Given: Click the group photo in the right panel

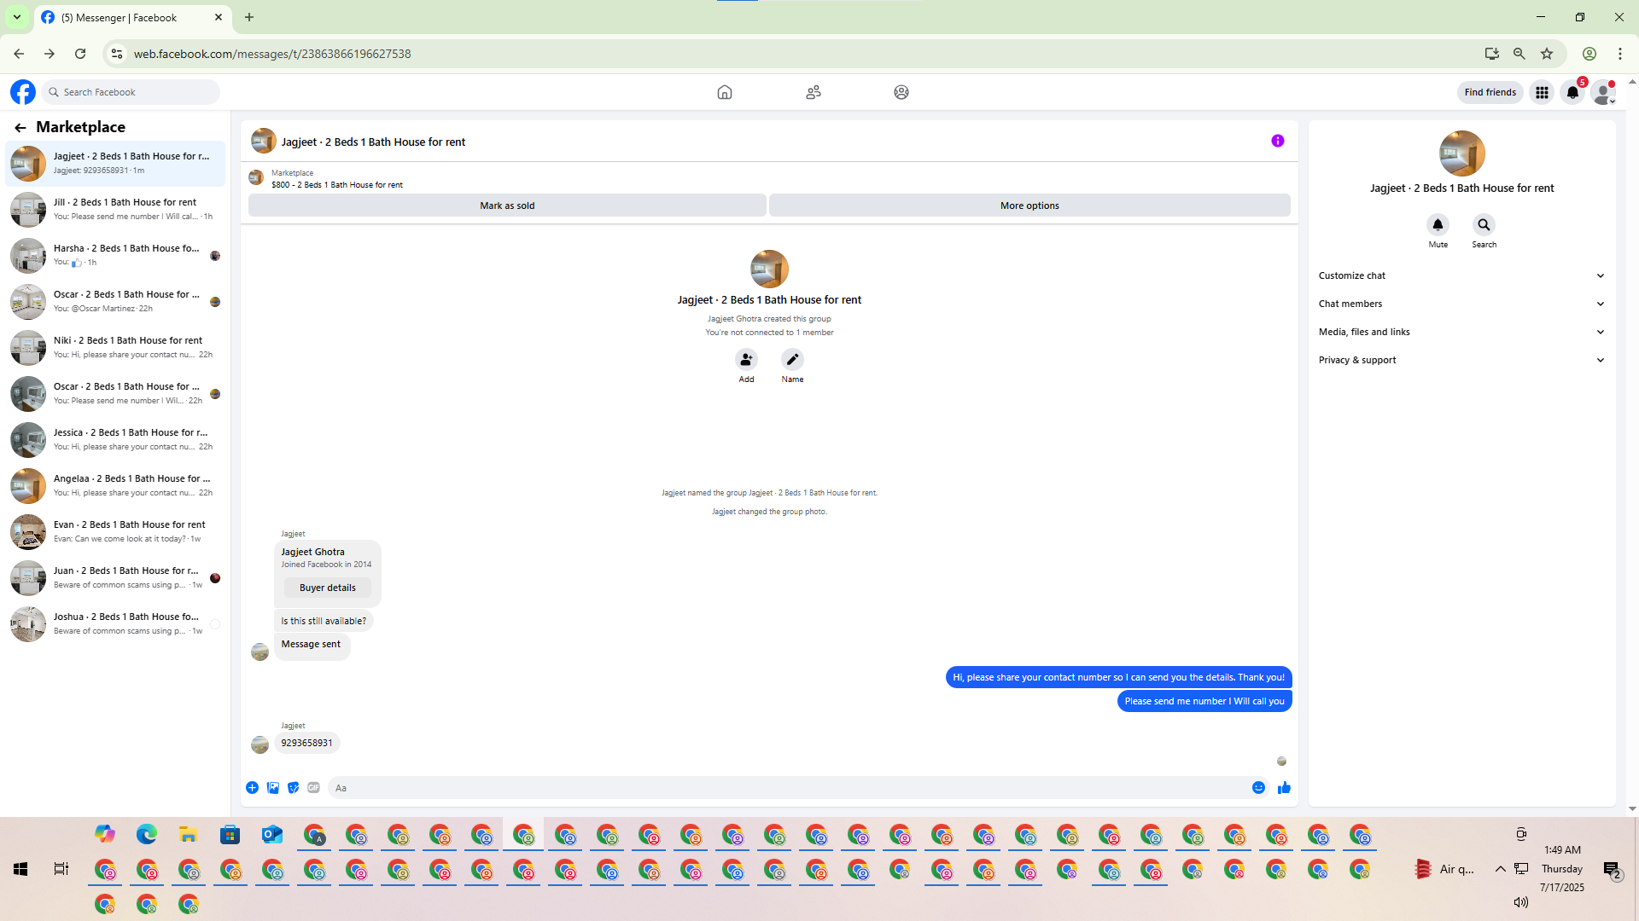Looking at the screenshot, I should coord(1462,153).
